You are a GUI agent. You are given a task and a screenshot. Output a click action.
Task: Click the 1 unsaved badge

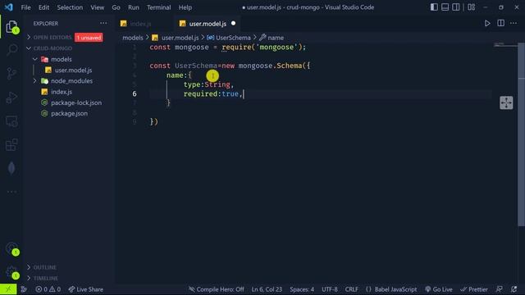click(89, 38)
